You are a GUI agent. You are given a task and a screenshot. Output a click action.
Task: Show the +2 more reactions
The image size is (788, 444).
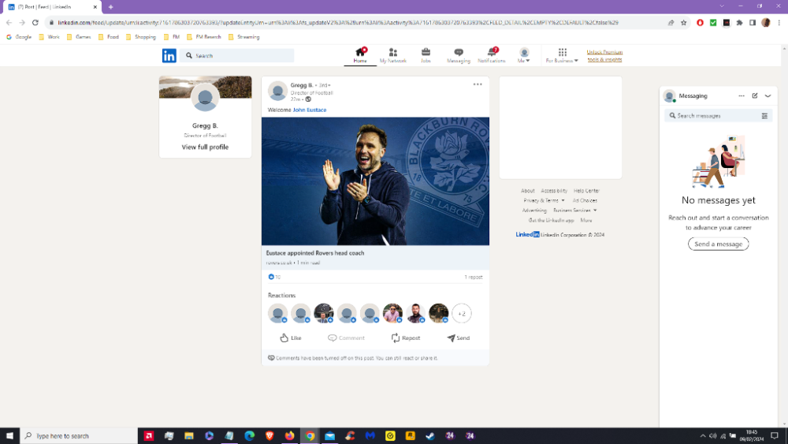tap(462, 313)
